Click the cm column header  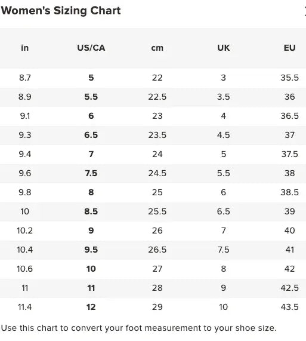point(157,48)
